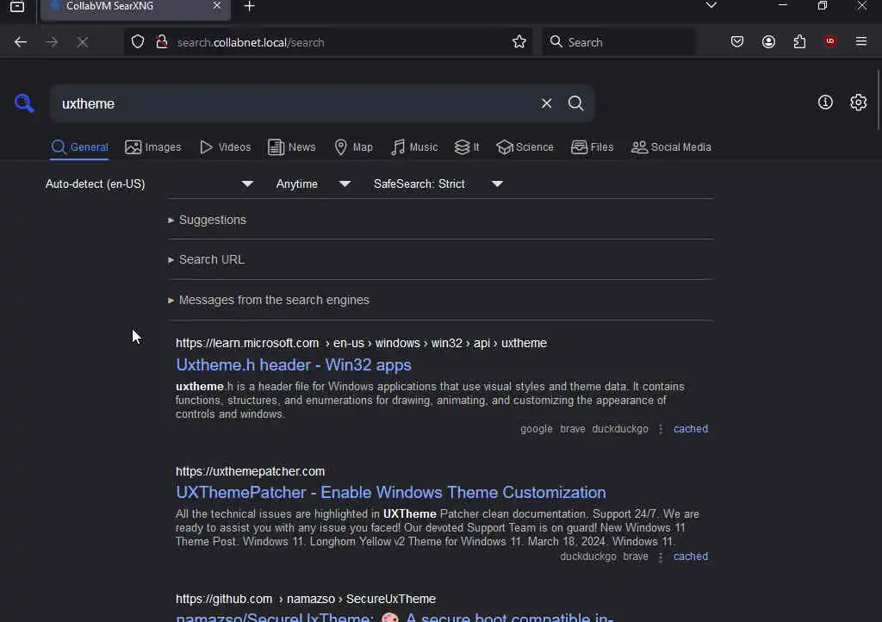The image size is (882, 622).
Task: Open the Anytime time range dropdown
Action: (x=314, y=183)
